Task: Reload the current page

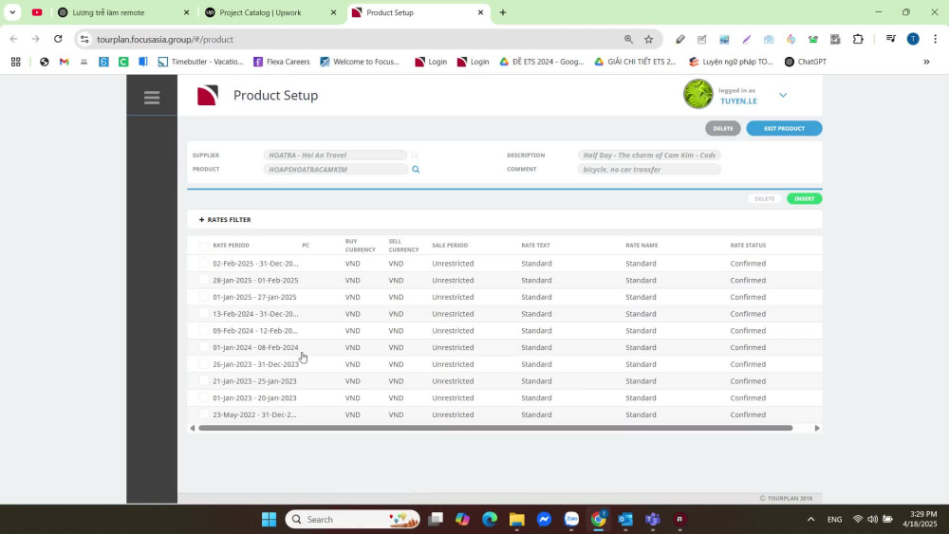Action: point(58,39)
